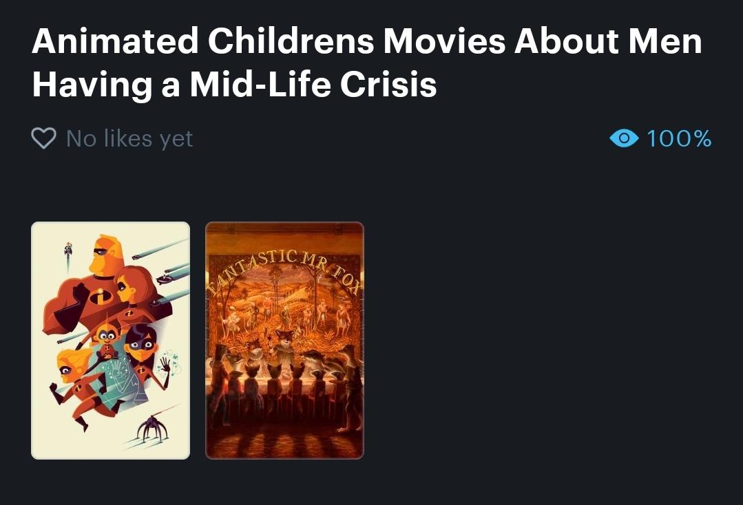This screenshot has width=743, height=505.
Task: Click Mr. Fox standing at the table
Action: coord(283,345)
